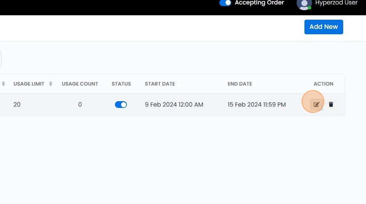366x204 pixels.
Task: Click the USAGE COUNT column header
Action: coord(80,84)
